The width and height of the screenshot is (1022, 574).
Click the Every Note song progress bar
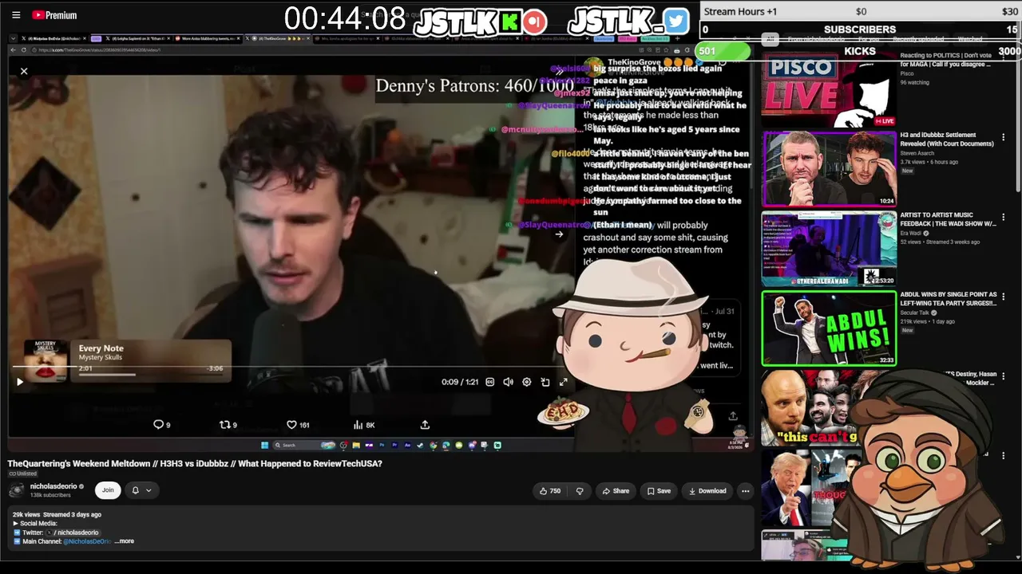click(x=152, y=374)
